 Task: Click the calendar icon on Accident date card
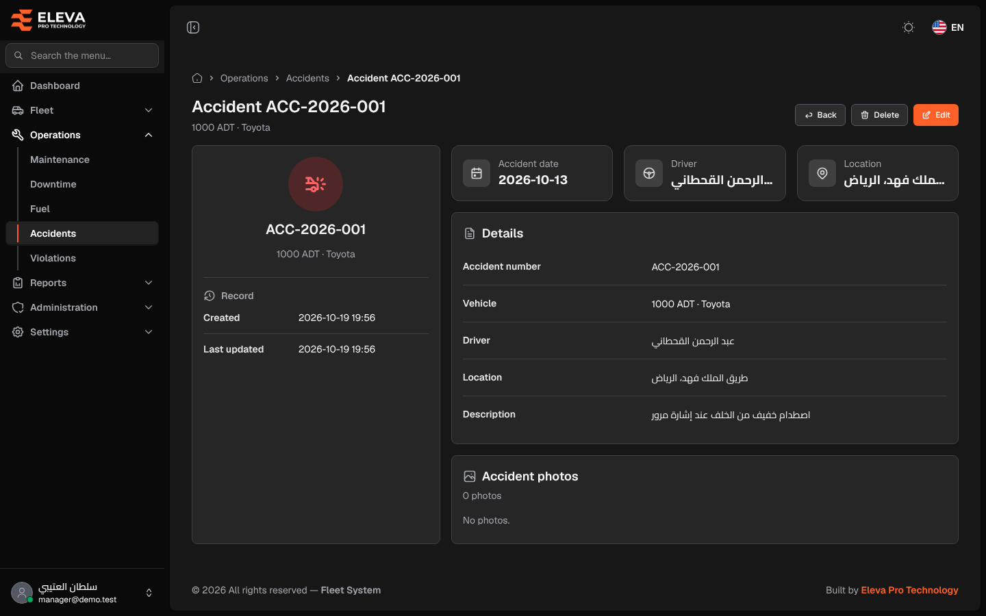tap(477, 173)
